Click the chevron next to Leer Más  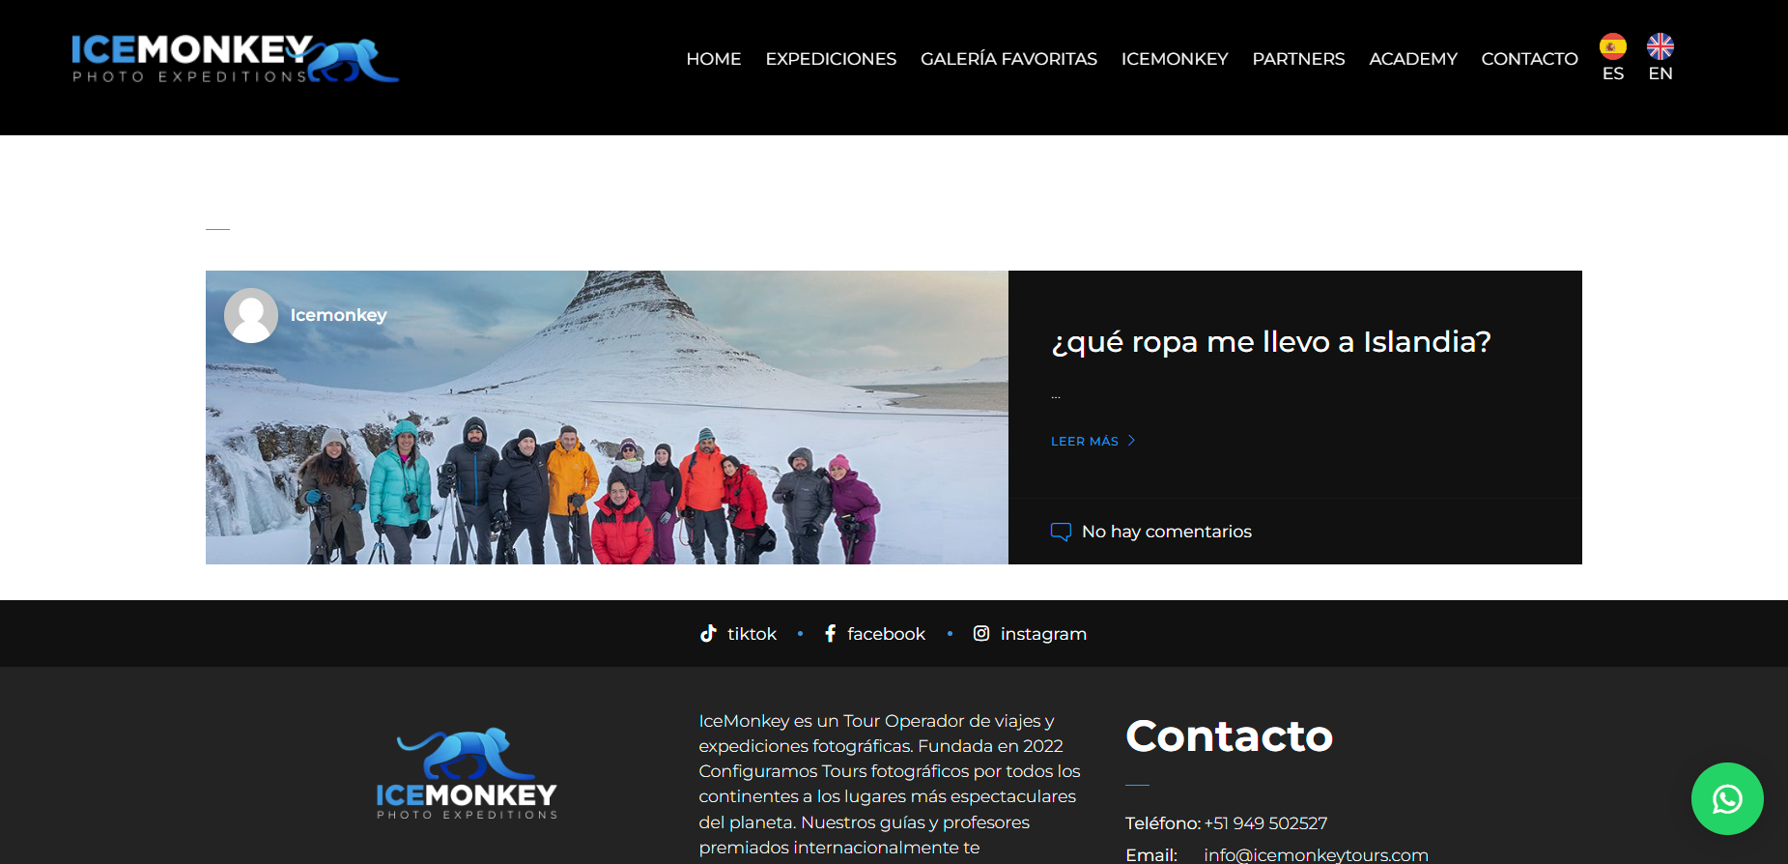1131,441
